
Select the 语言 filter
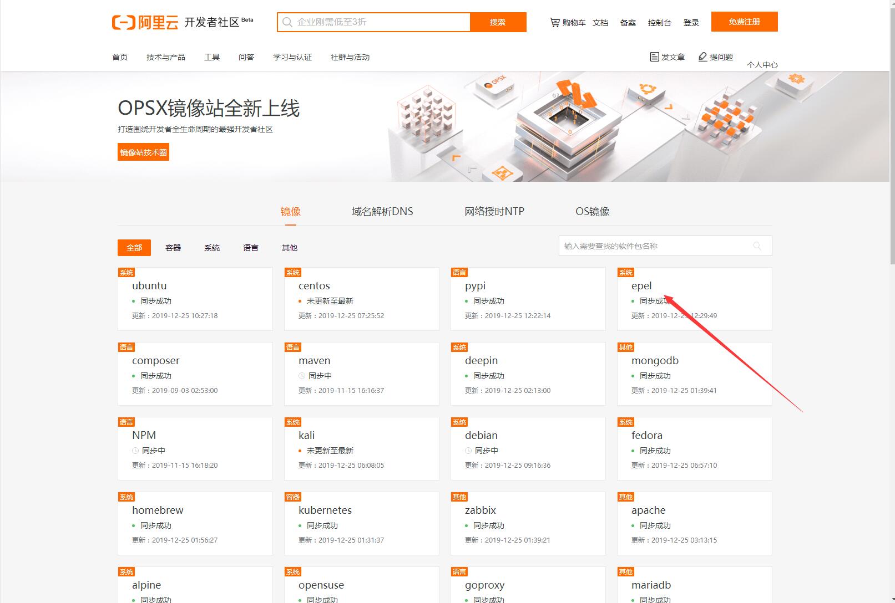(251, 248)
